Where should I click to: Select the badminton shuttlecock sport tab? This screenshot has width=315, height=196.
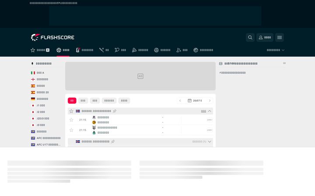pos(140,50)
